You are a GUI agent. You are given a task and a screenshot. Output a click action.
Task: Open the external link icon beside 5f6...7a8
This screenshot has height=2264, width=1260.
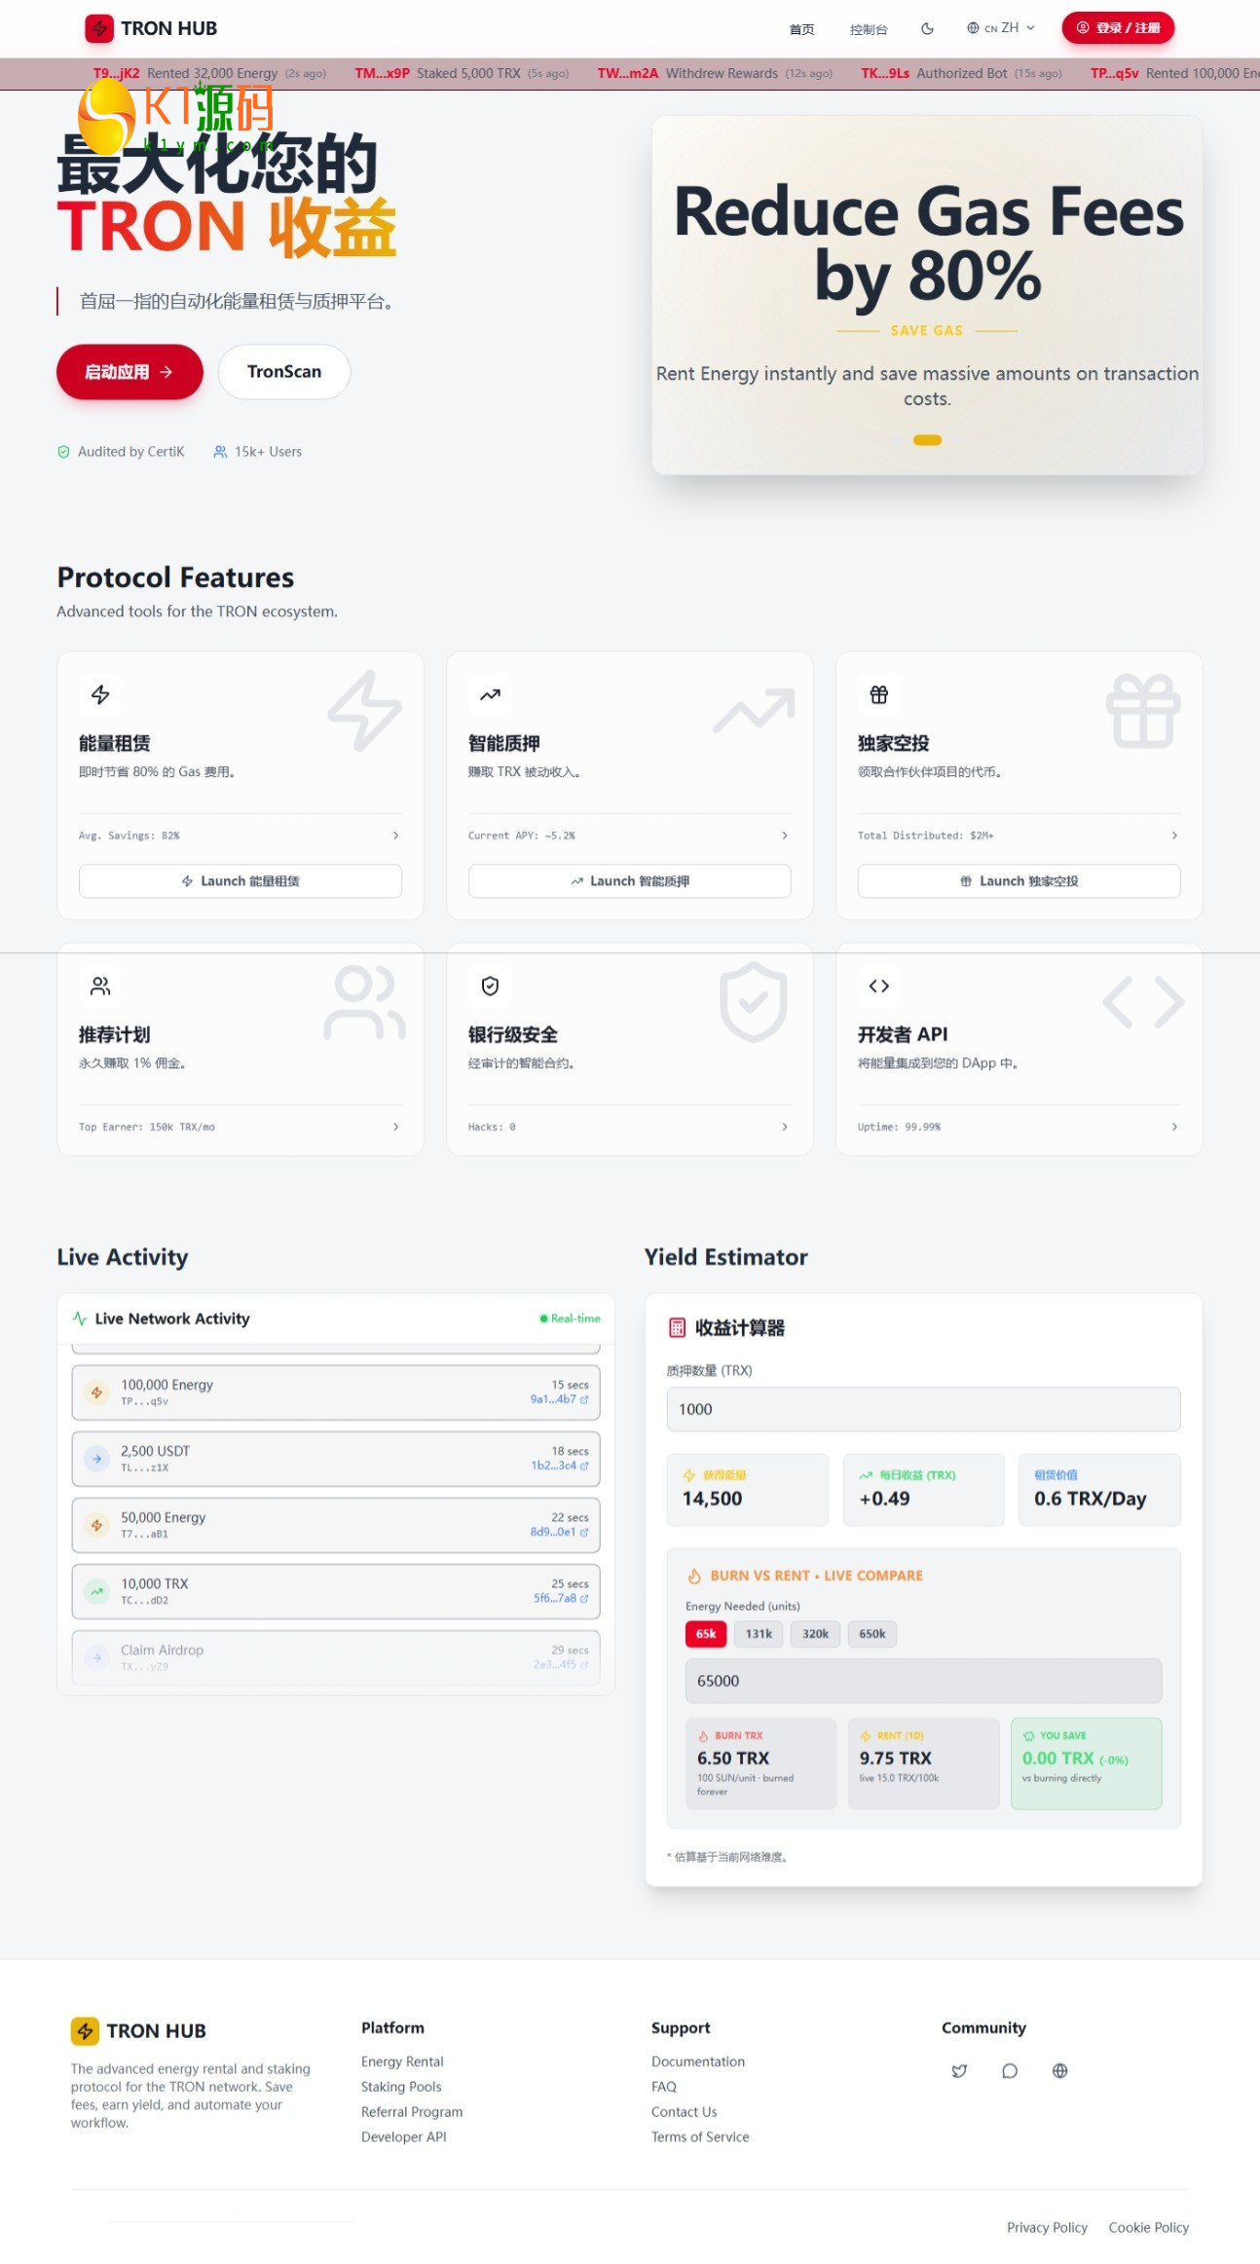click(584, 1598)
